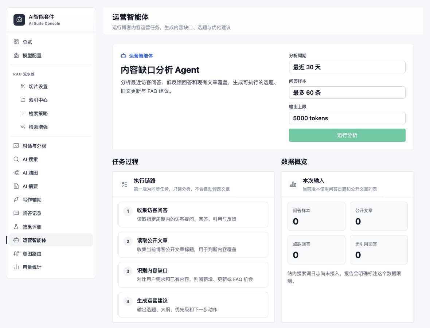The height and width of the screenshot is (328, 430).
Task: Navigate to 对话与外观
Action: (51, 146)
